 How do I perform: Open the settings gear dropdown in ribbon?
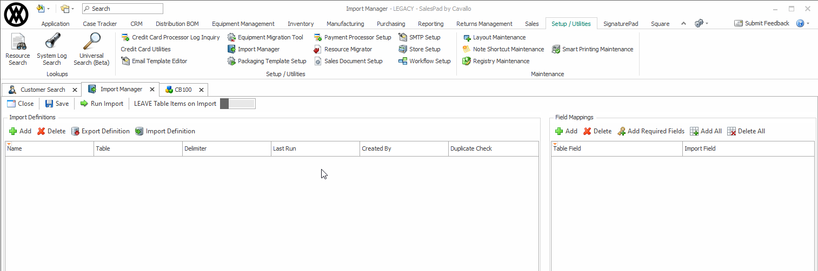[701, 24]
